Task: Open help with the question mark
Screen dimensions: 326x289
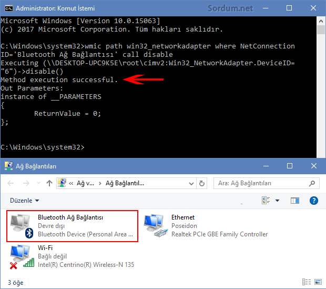Action: tap(314, 201)
